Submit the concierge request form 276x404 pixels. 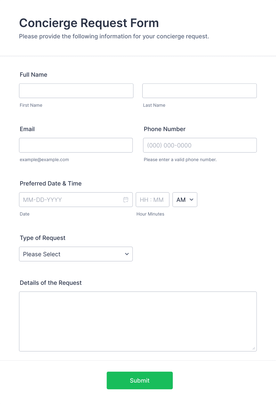pos(140,381)
